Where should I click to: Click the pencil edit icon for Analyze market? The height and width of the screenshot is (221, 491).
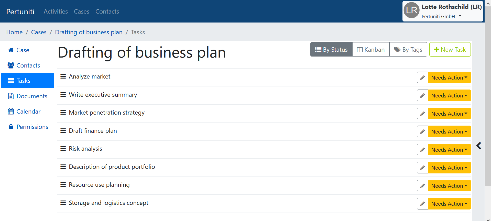pyautogui.click(x=422, y=78)
